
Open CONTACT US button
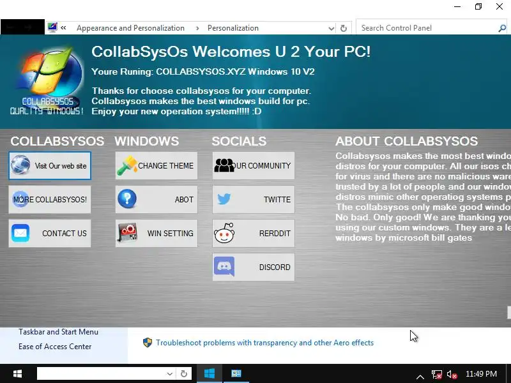(50, 233)
